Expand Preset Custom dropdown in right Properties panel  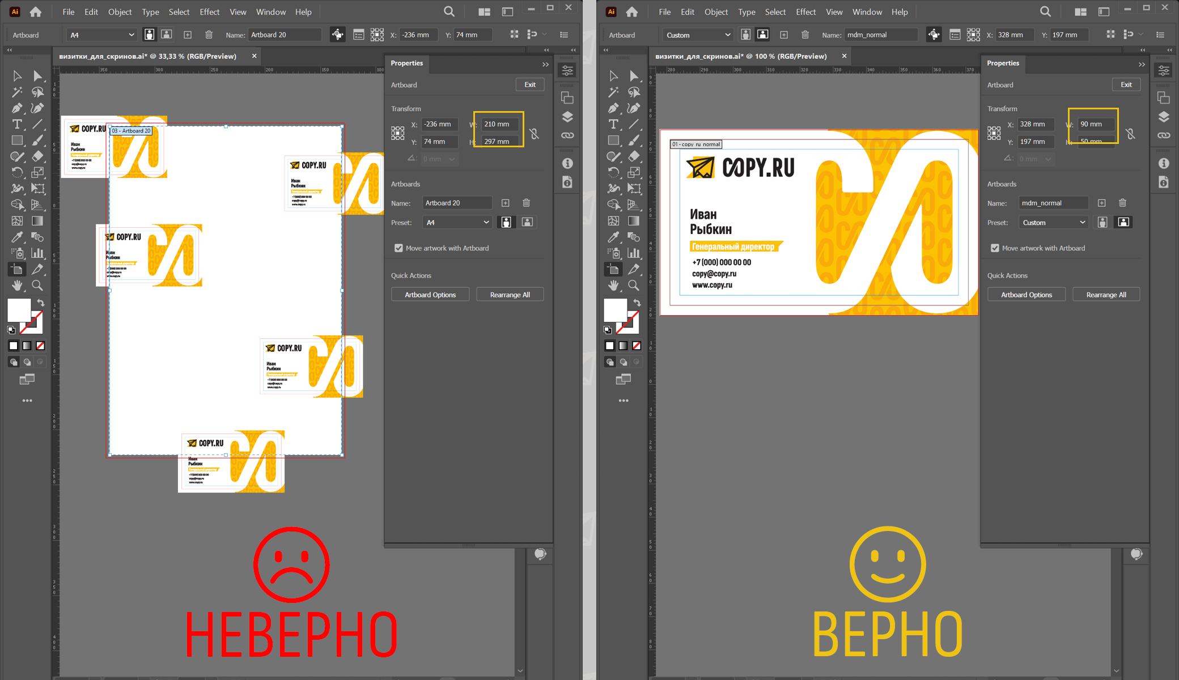(1054, 223)
